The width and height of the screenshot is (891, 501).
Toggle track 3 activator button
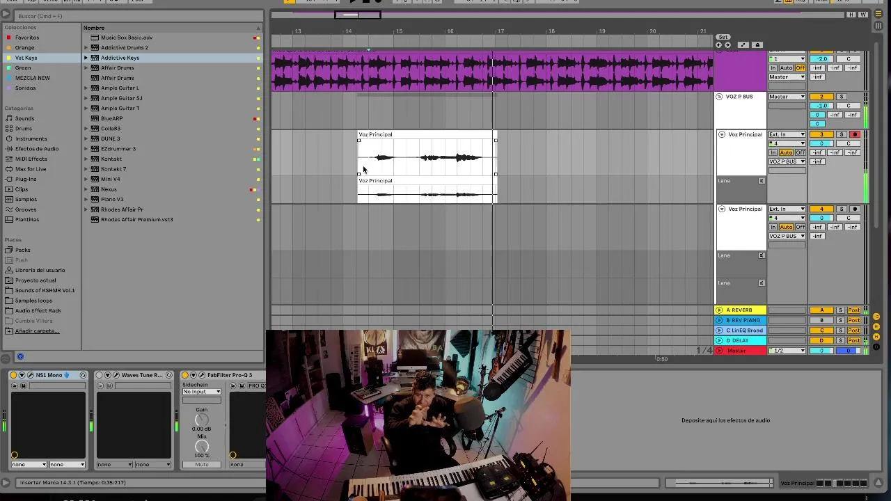[821, 134]
